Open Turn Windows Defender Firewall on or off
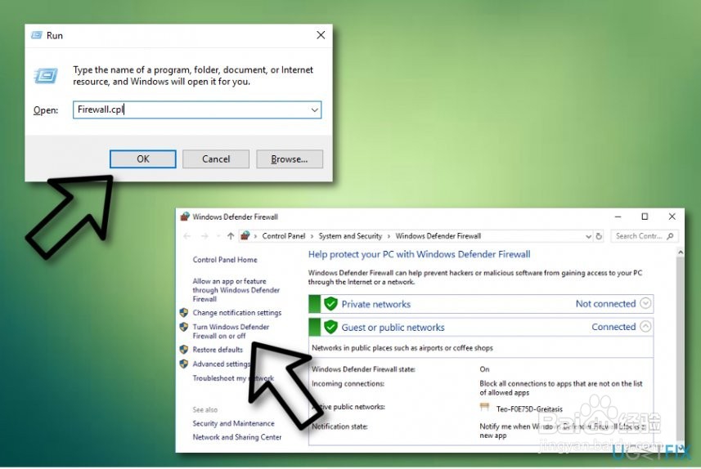 [231, 332]
